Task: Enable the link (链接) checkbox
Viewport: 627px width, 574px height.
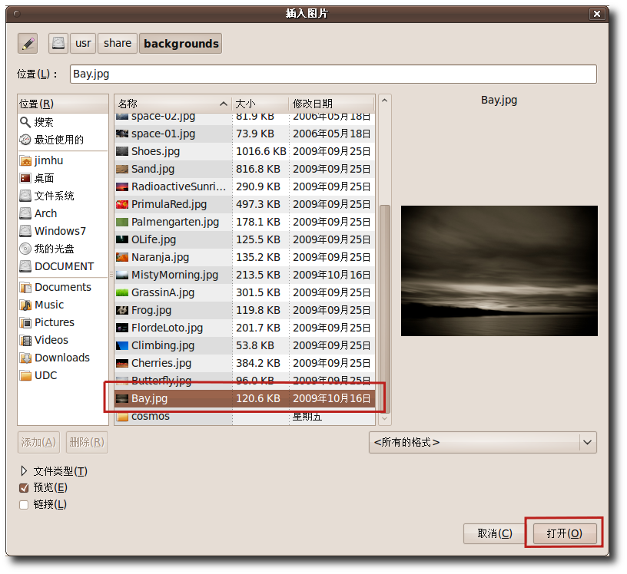Action: [x=24, y=505]
